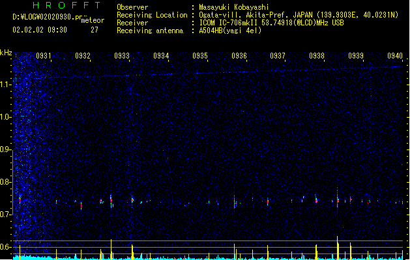The image size is (410, 260).
Task: Click the date stamp 02.02.02 09:30
Action: pos(40,30)
